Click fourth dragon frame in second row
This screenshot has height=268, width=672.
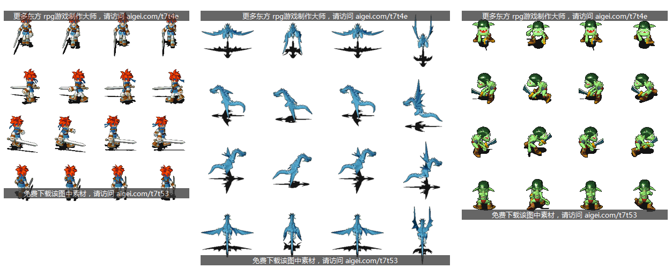click(x=424, y=105)
